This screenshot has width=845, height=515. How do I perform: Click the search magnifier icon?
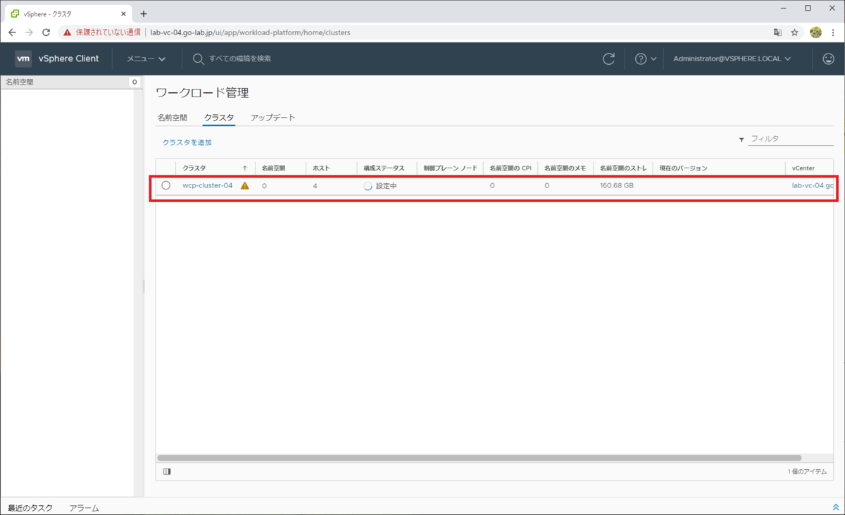pyautogui.click(x=199, y=59)
